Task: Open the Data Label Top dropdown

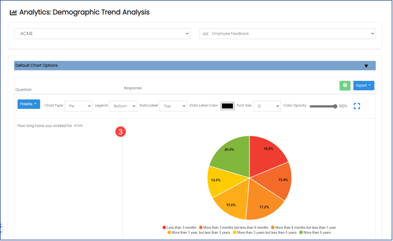Action: [173, 106]
